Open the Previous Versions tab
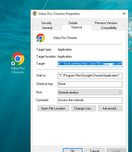The height and width of the screenshot is (152, 132). coord(106,23)
